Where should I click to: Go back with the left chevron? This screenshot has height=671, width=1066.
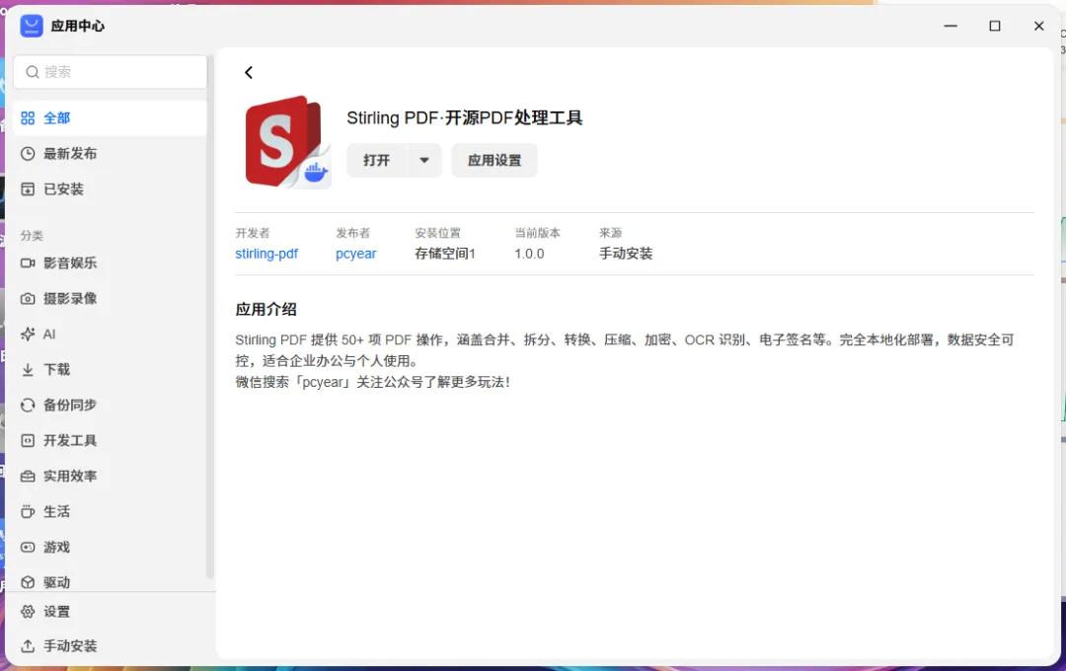coord(249,72)
